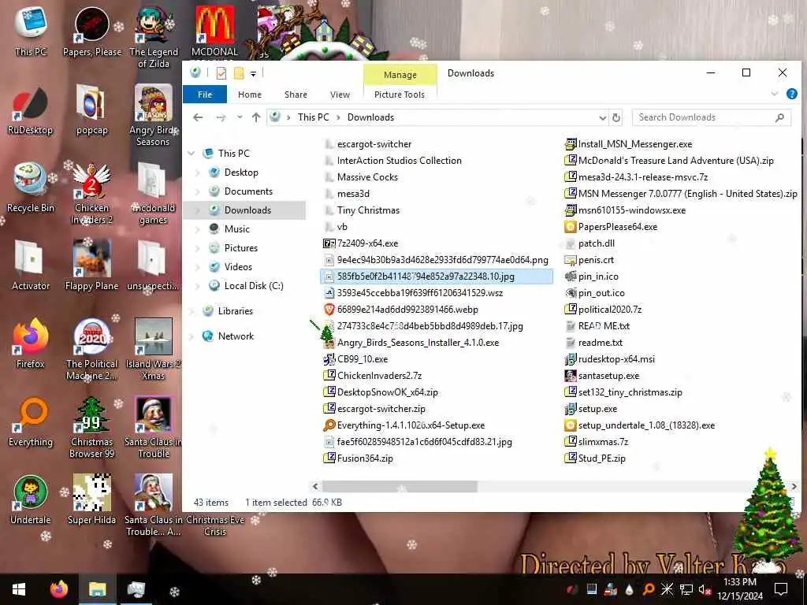807x605 pixels.
Task: Open the Papers, Please desktop shortcut
Action: click(92, 32)
